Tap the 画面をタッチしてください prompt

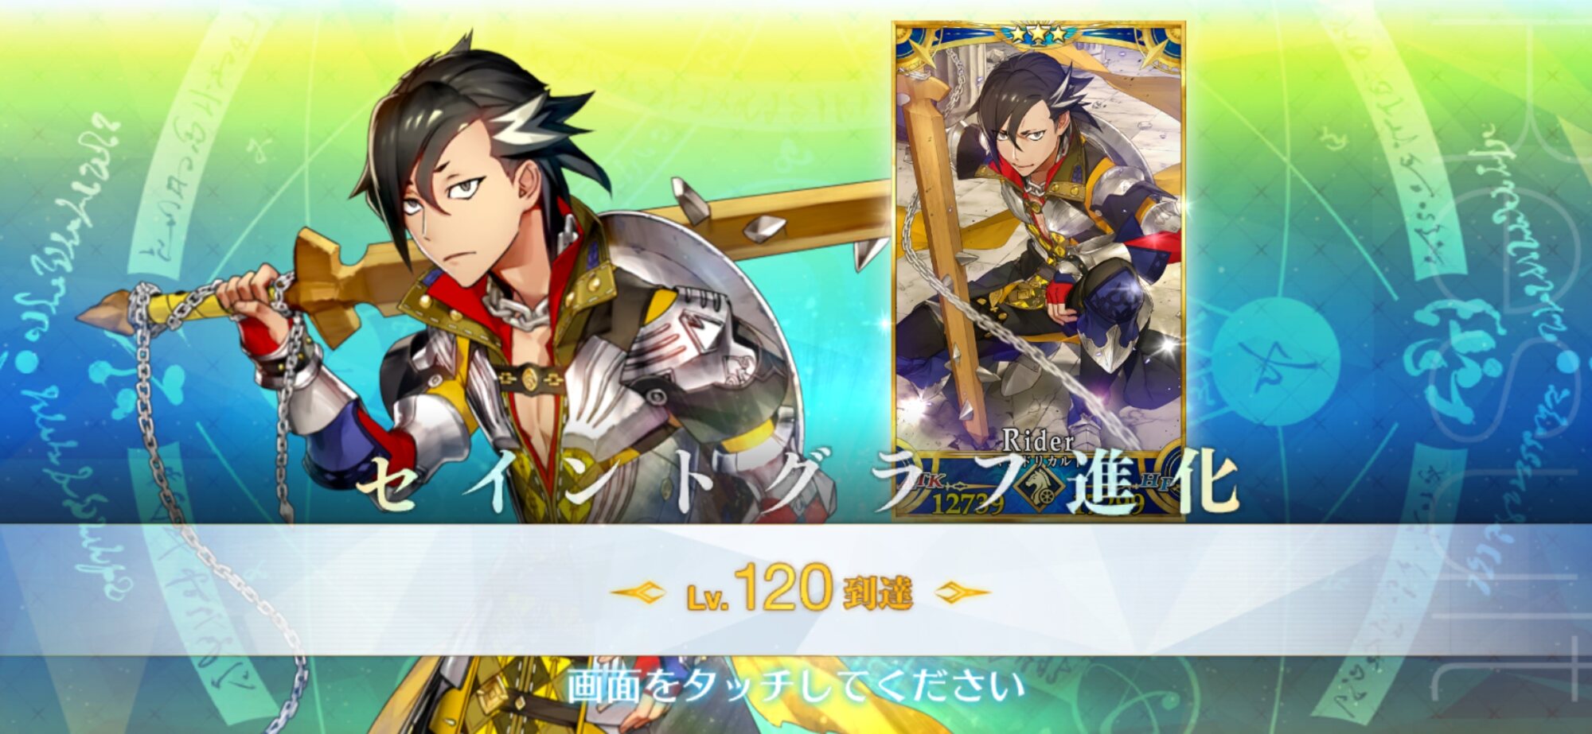coord(796,687)
